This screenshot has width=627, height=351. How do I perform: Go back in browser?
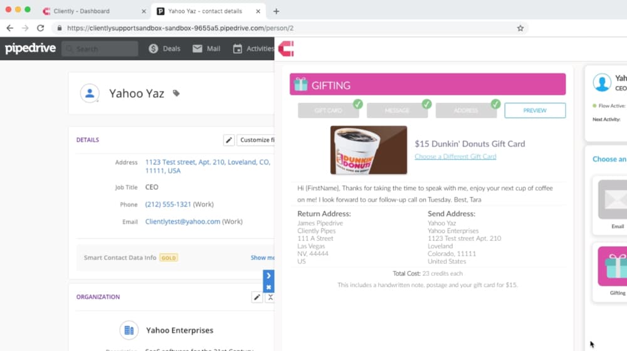[x=10, y=28]
